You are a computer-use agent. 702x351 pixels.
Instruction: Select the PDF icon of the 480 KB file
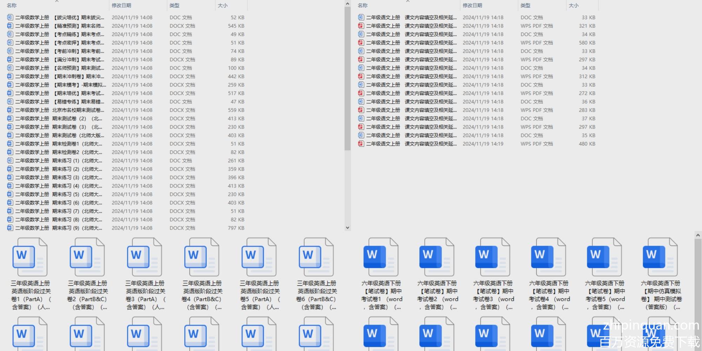tap(361, 144)
